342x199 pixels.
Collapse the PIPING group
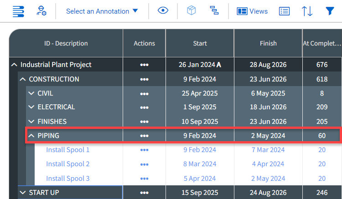31,136
